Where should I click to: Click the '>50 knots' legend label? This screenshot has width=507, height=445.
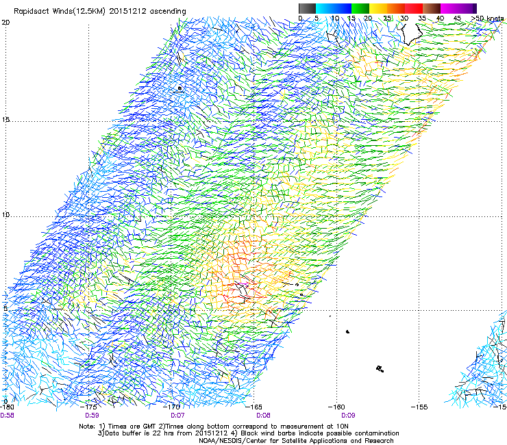(487, 18)
